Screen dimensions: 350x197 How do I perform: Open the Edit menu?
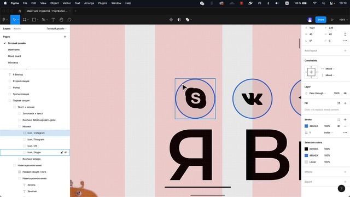point(34,3)
